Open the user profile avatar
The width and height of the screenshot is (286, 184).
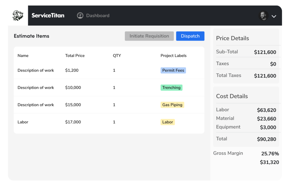[263, 16]
